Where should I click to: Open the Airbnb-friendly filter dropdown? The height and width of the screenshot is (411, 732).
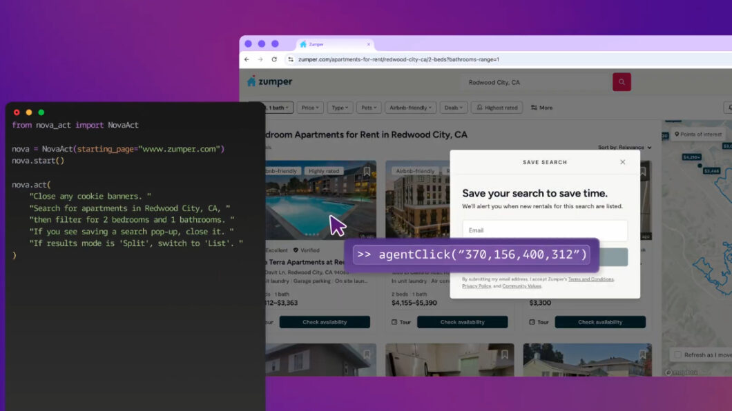point(410,108)
